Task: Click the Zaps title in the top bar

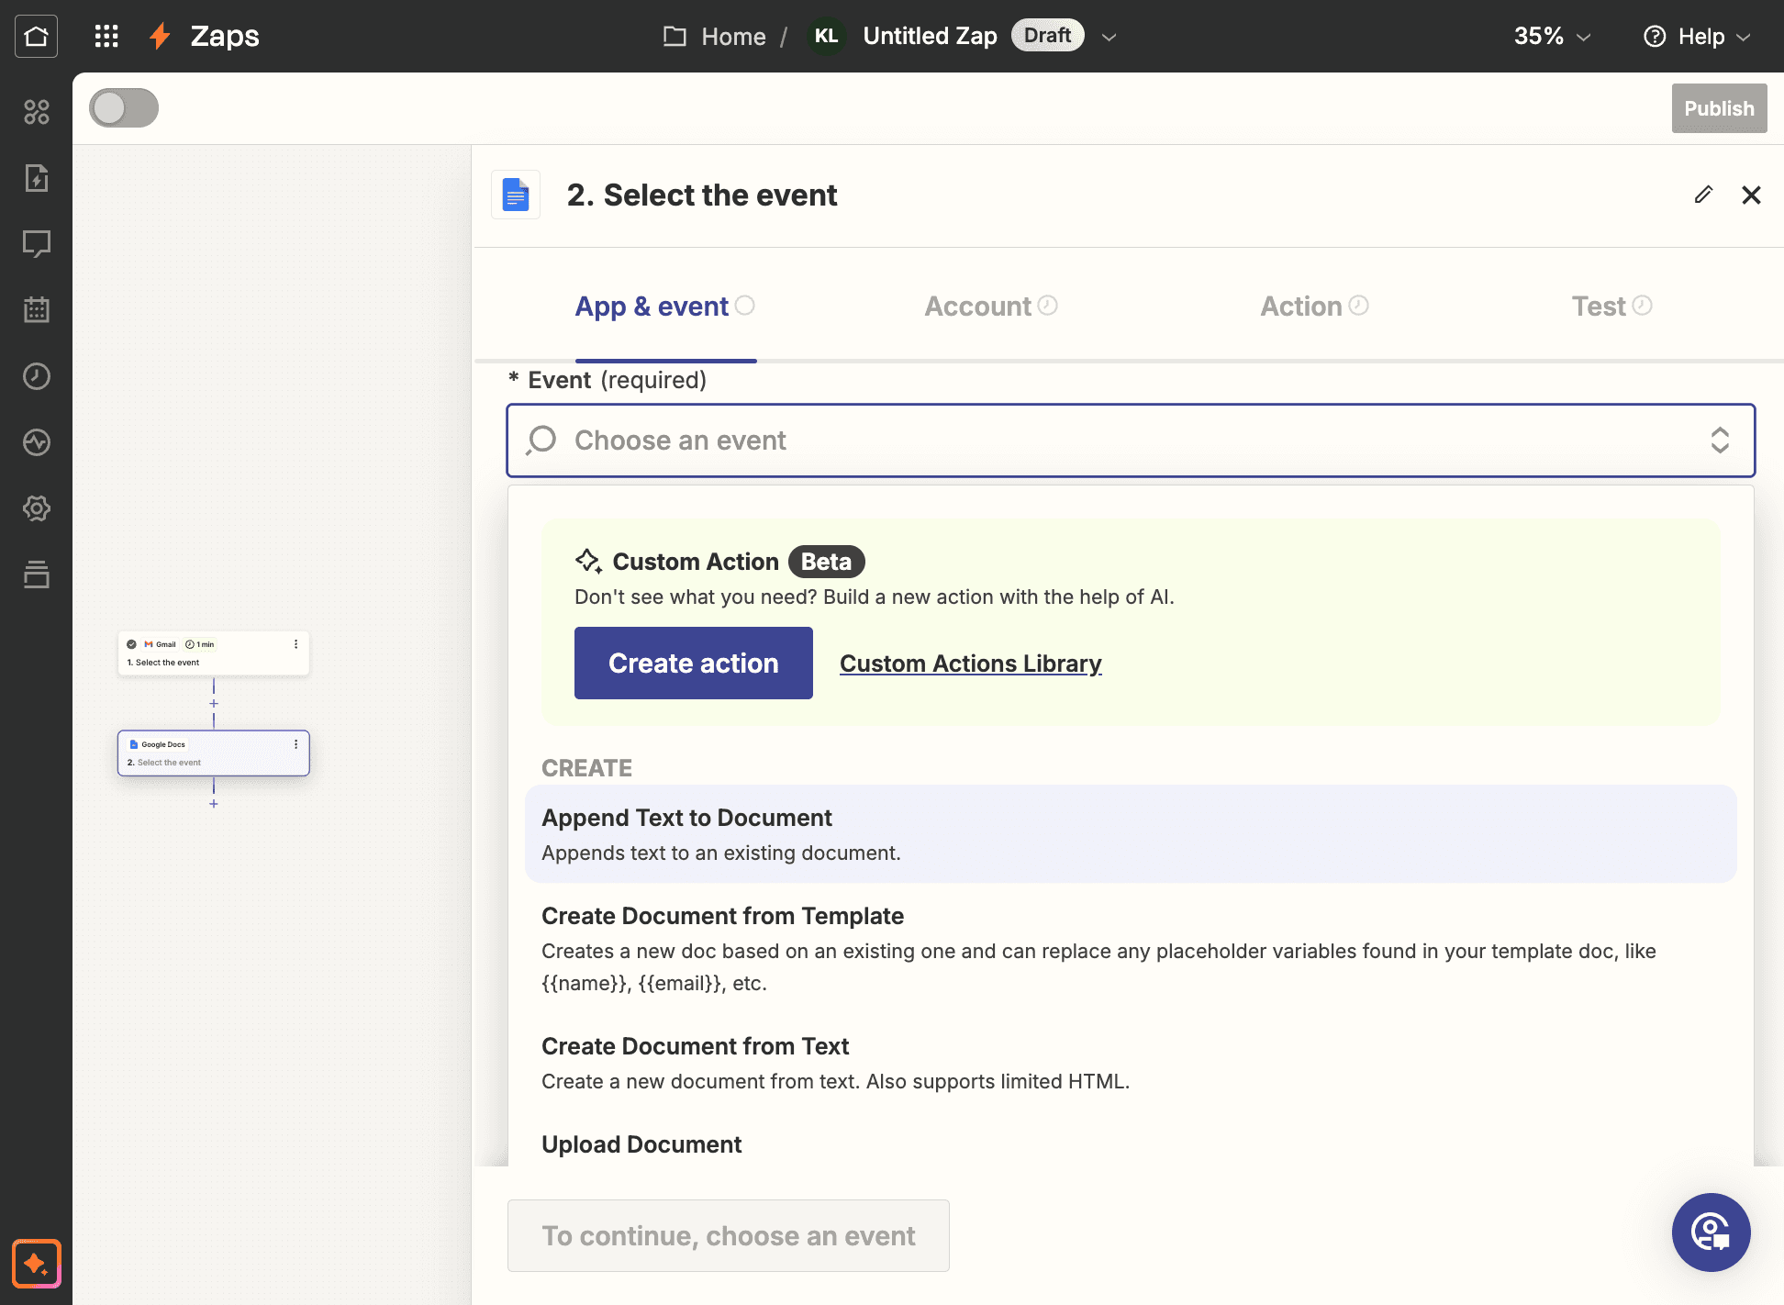Action: pos(225,36)
